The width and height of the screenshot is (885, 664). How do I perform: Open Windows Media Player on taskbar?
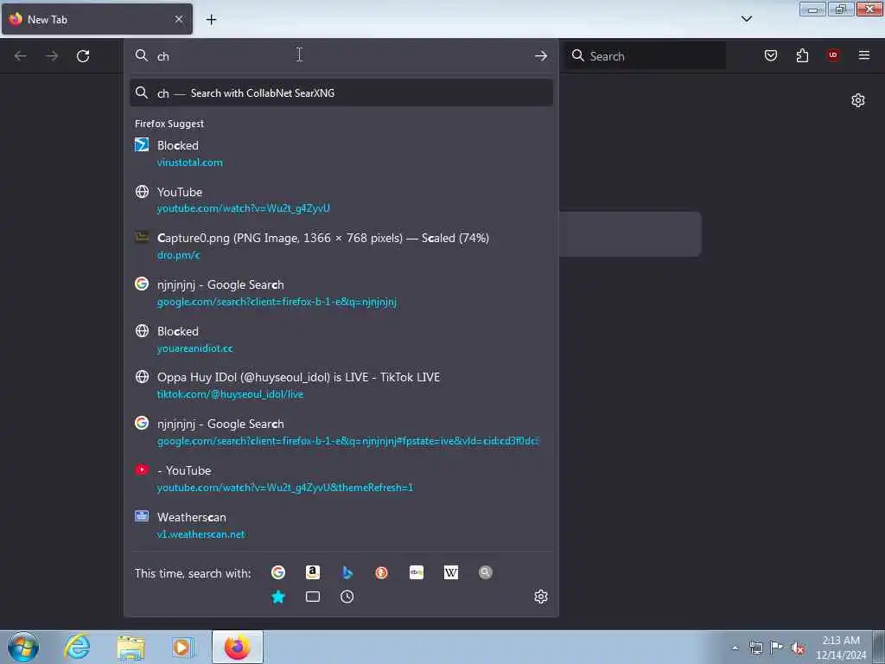[182, 647]
